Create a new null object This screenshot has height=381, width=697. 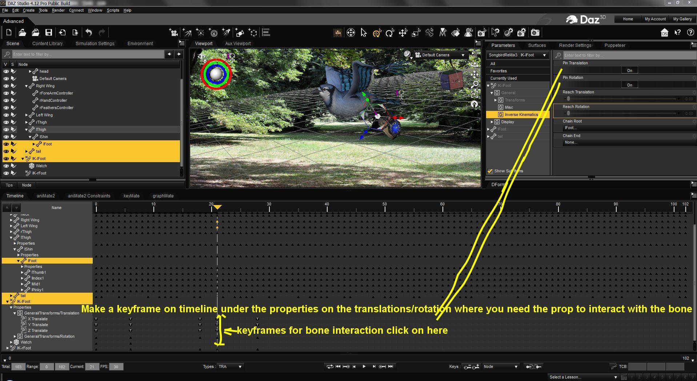click(x=253, y=33)
